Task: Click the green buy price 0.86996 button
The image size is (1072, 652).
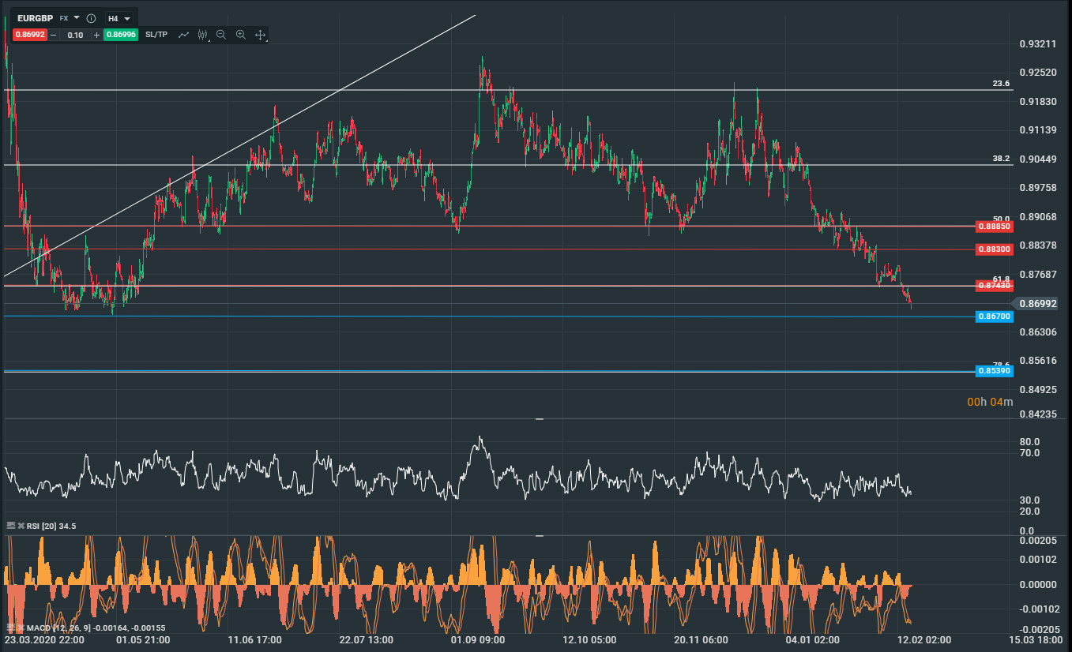Action: coord(121,35)
